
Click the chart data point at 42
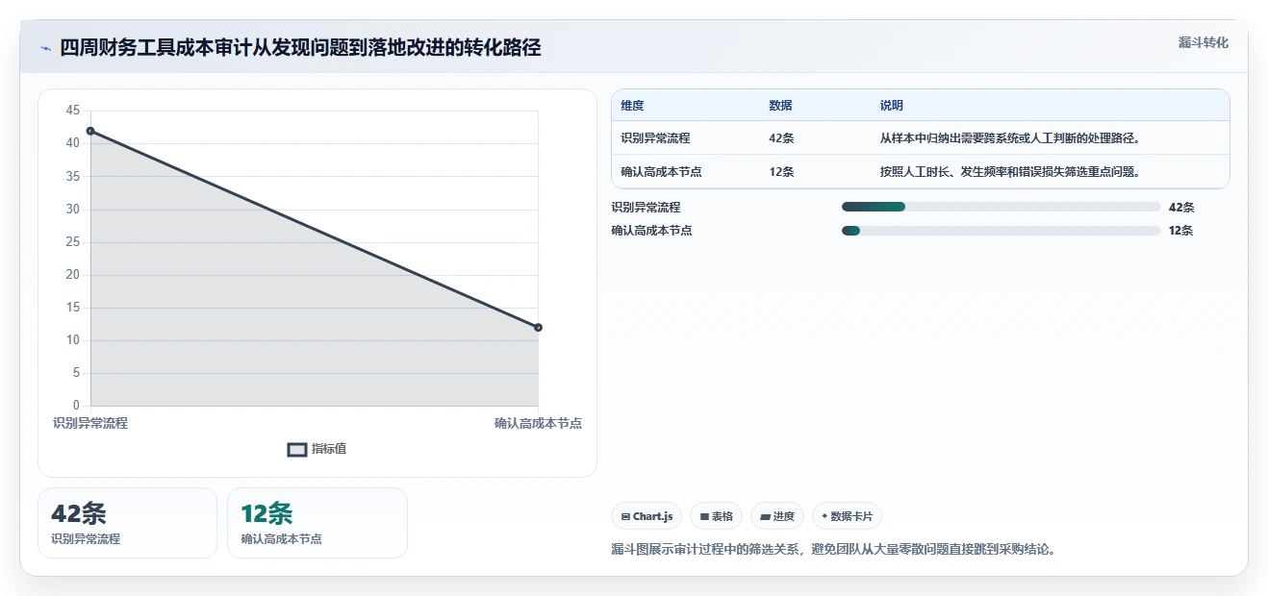pos(90,131)
